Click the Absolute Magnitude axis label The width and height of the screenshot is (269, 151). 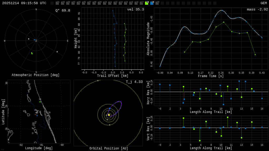tap(148, 39)
